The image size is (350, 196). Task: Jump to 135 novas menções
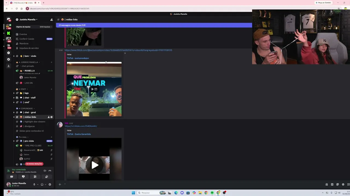(x=34, y=164)
